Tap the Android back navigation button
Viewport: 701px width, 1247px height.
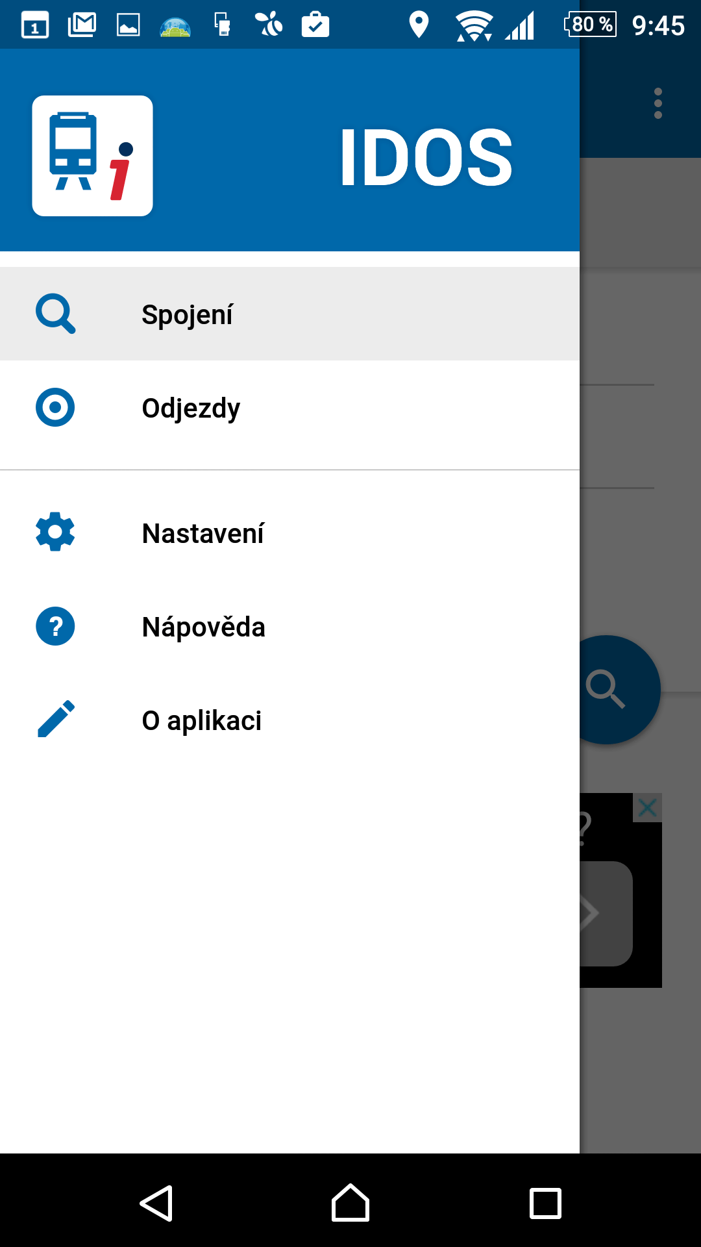click(x=156, y=1203)
